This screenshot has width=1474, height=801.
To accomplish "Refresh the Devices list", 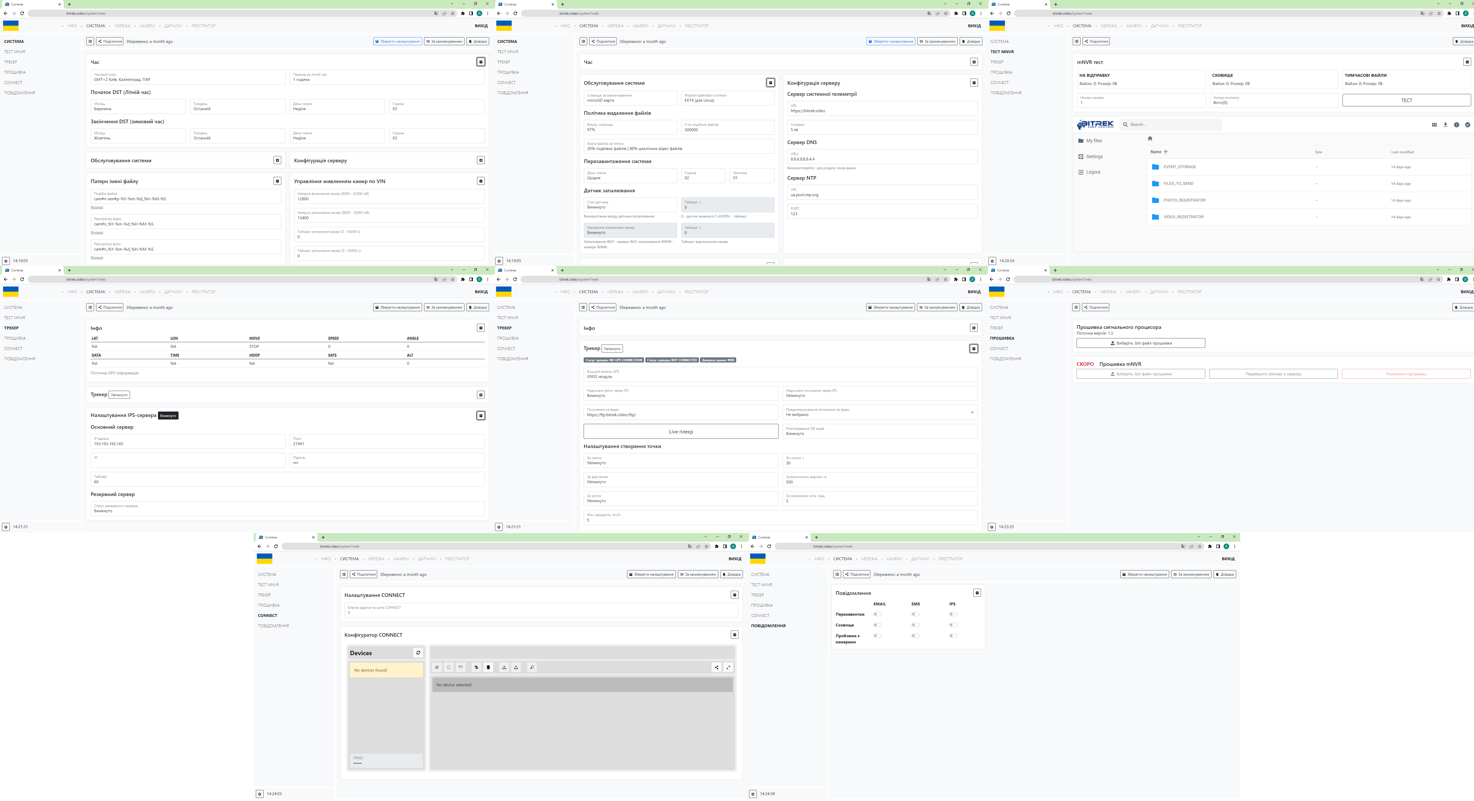I will coord(418,653).
